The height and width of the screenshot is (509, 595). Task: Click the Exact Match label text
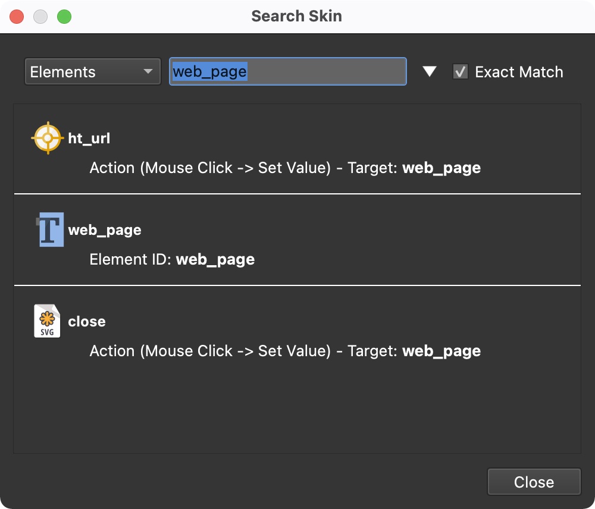pos(518,72)
